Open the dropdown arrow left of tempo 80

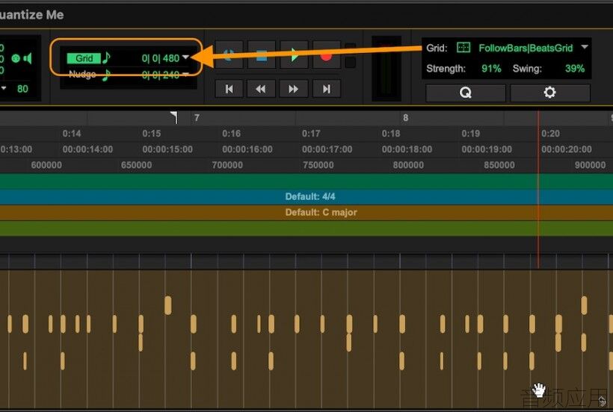pyautogui.click(x=4, y=88)
